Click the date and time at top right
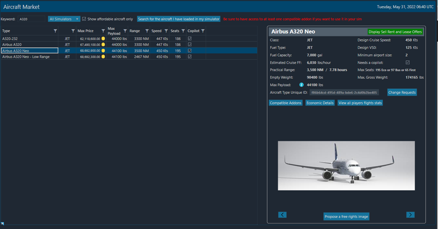 tap(405, 6)
